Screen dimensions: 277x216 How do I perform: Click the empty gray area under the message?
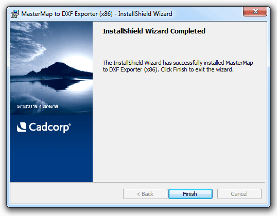pos(179,127)
